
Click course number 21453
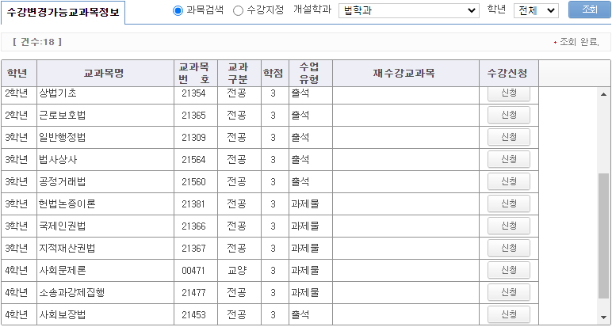pos(193,315)
